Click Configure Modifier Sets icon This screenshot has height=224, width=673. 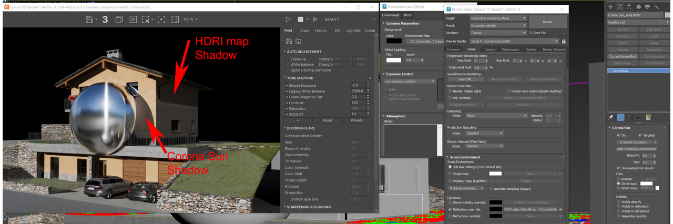pyautogui.click(x=648, y=117)
